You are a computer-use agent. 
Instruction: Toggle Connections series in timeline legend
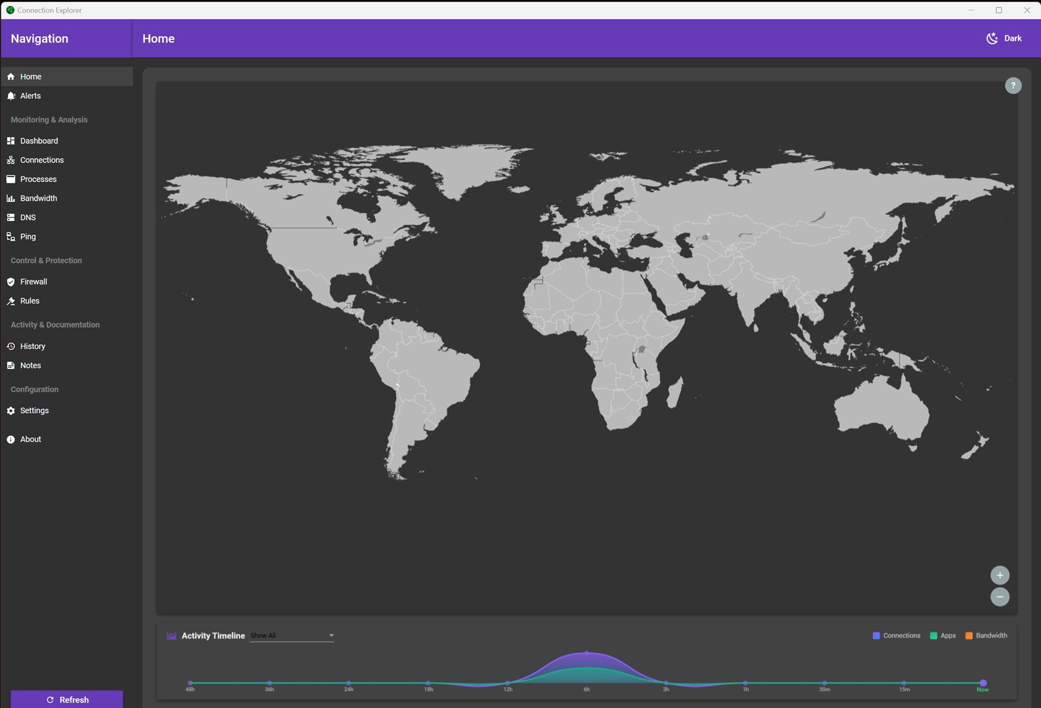click(896, 636)
